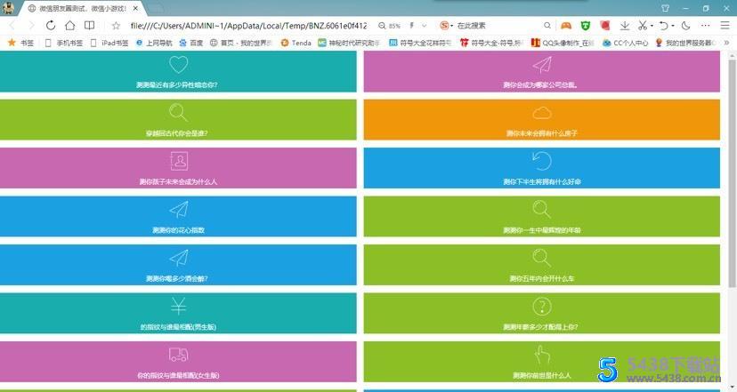
Task: Click the undo closed-tab arrow icon
Action: click(x=664, y=26)
